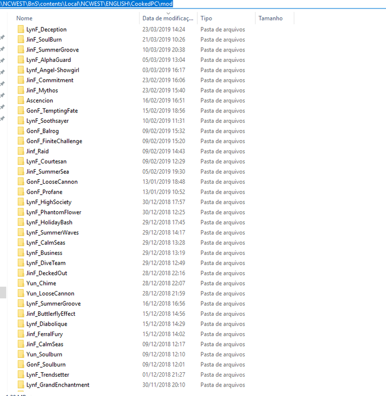
Task: Click the Yun_Chime folder icon
Action: coord(21,283)
